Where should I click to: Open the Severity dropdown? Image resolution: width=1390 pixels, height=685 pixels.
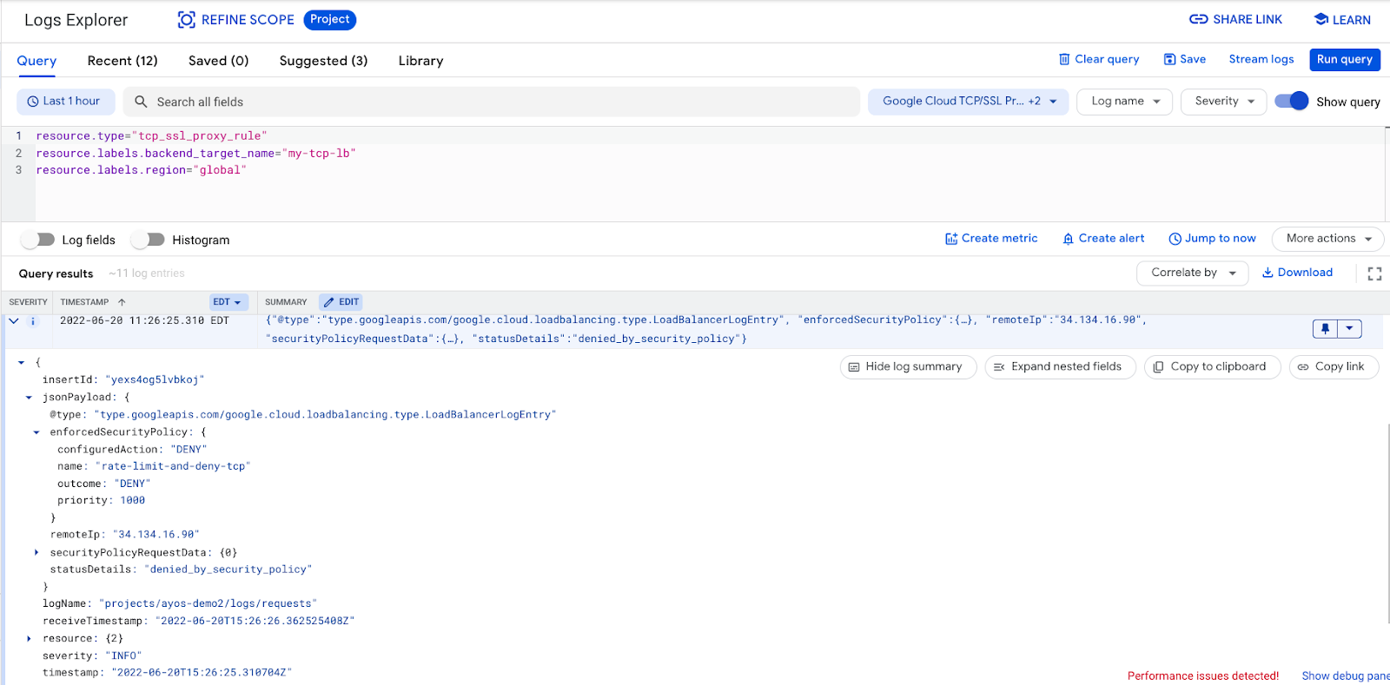1223,102
